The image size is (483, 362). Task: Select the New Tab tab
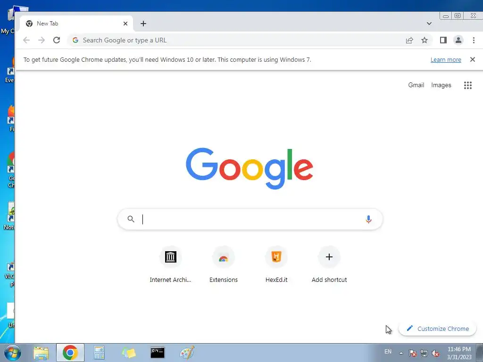(x=77, y=24)
